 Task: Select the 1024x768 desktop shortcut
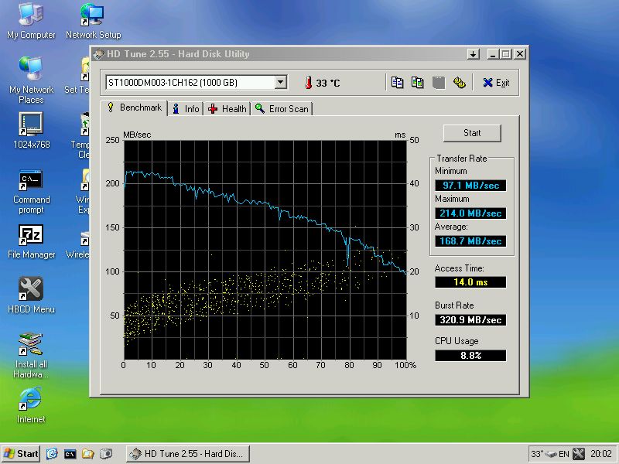pyautogui.click(x=31, y=131)
